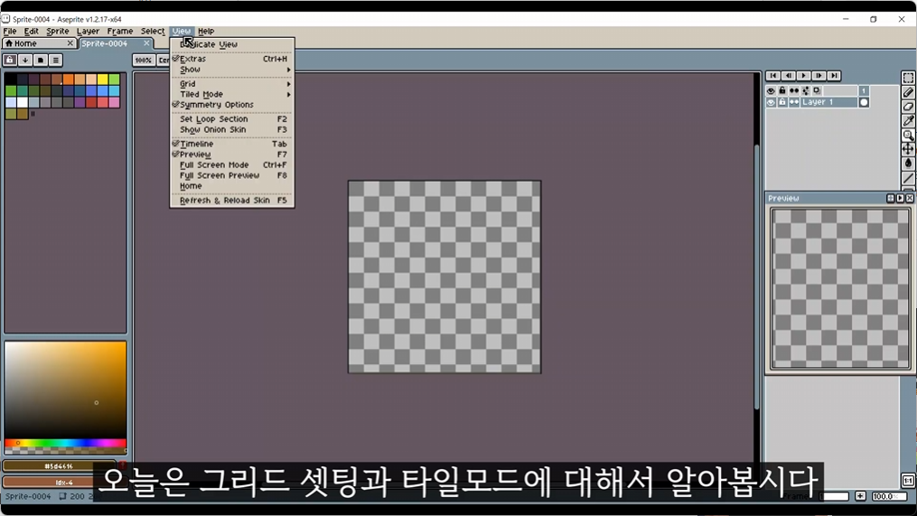Expand the Show submenu

(231, 69)
